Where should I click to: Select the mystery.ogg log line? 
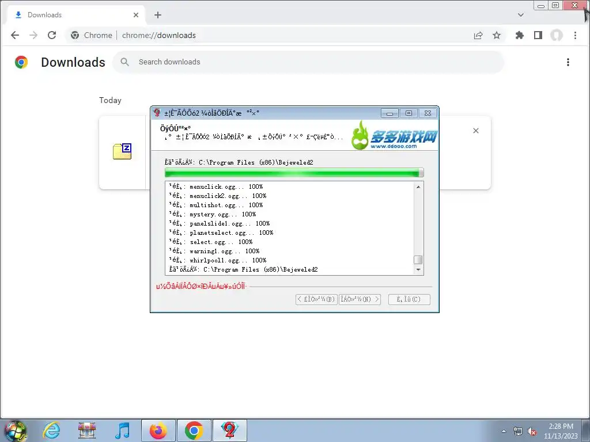point(213,214)
